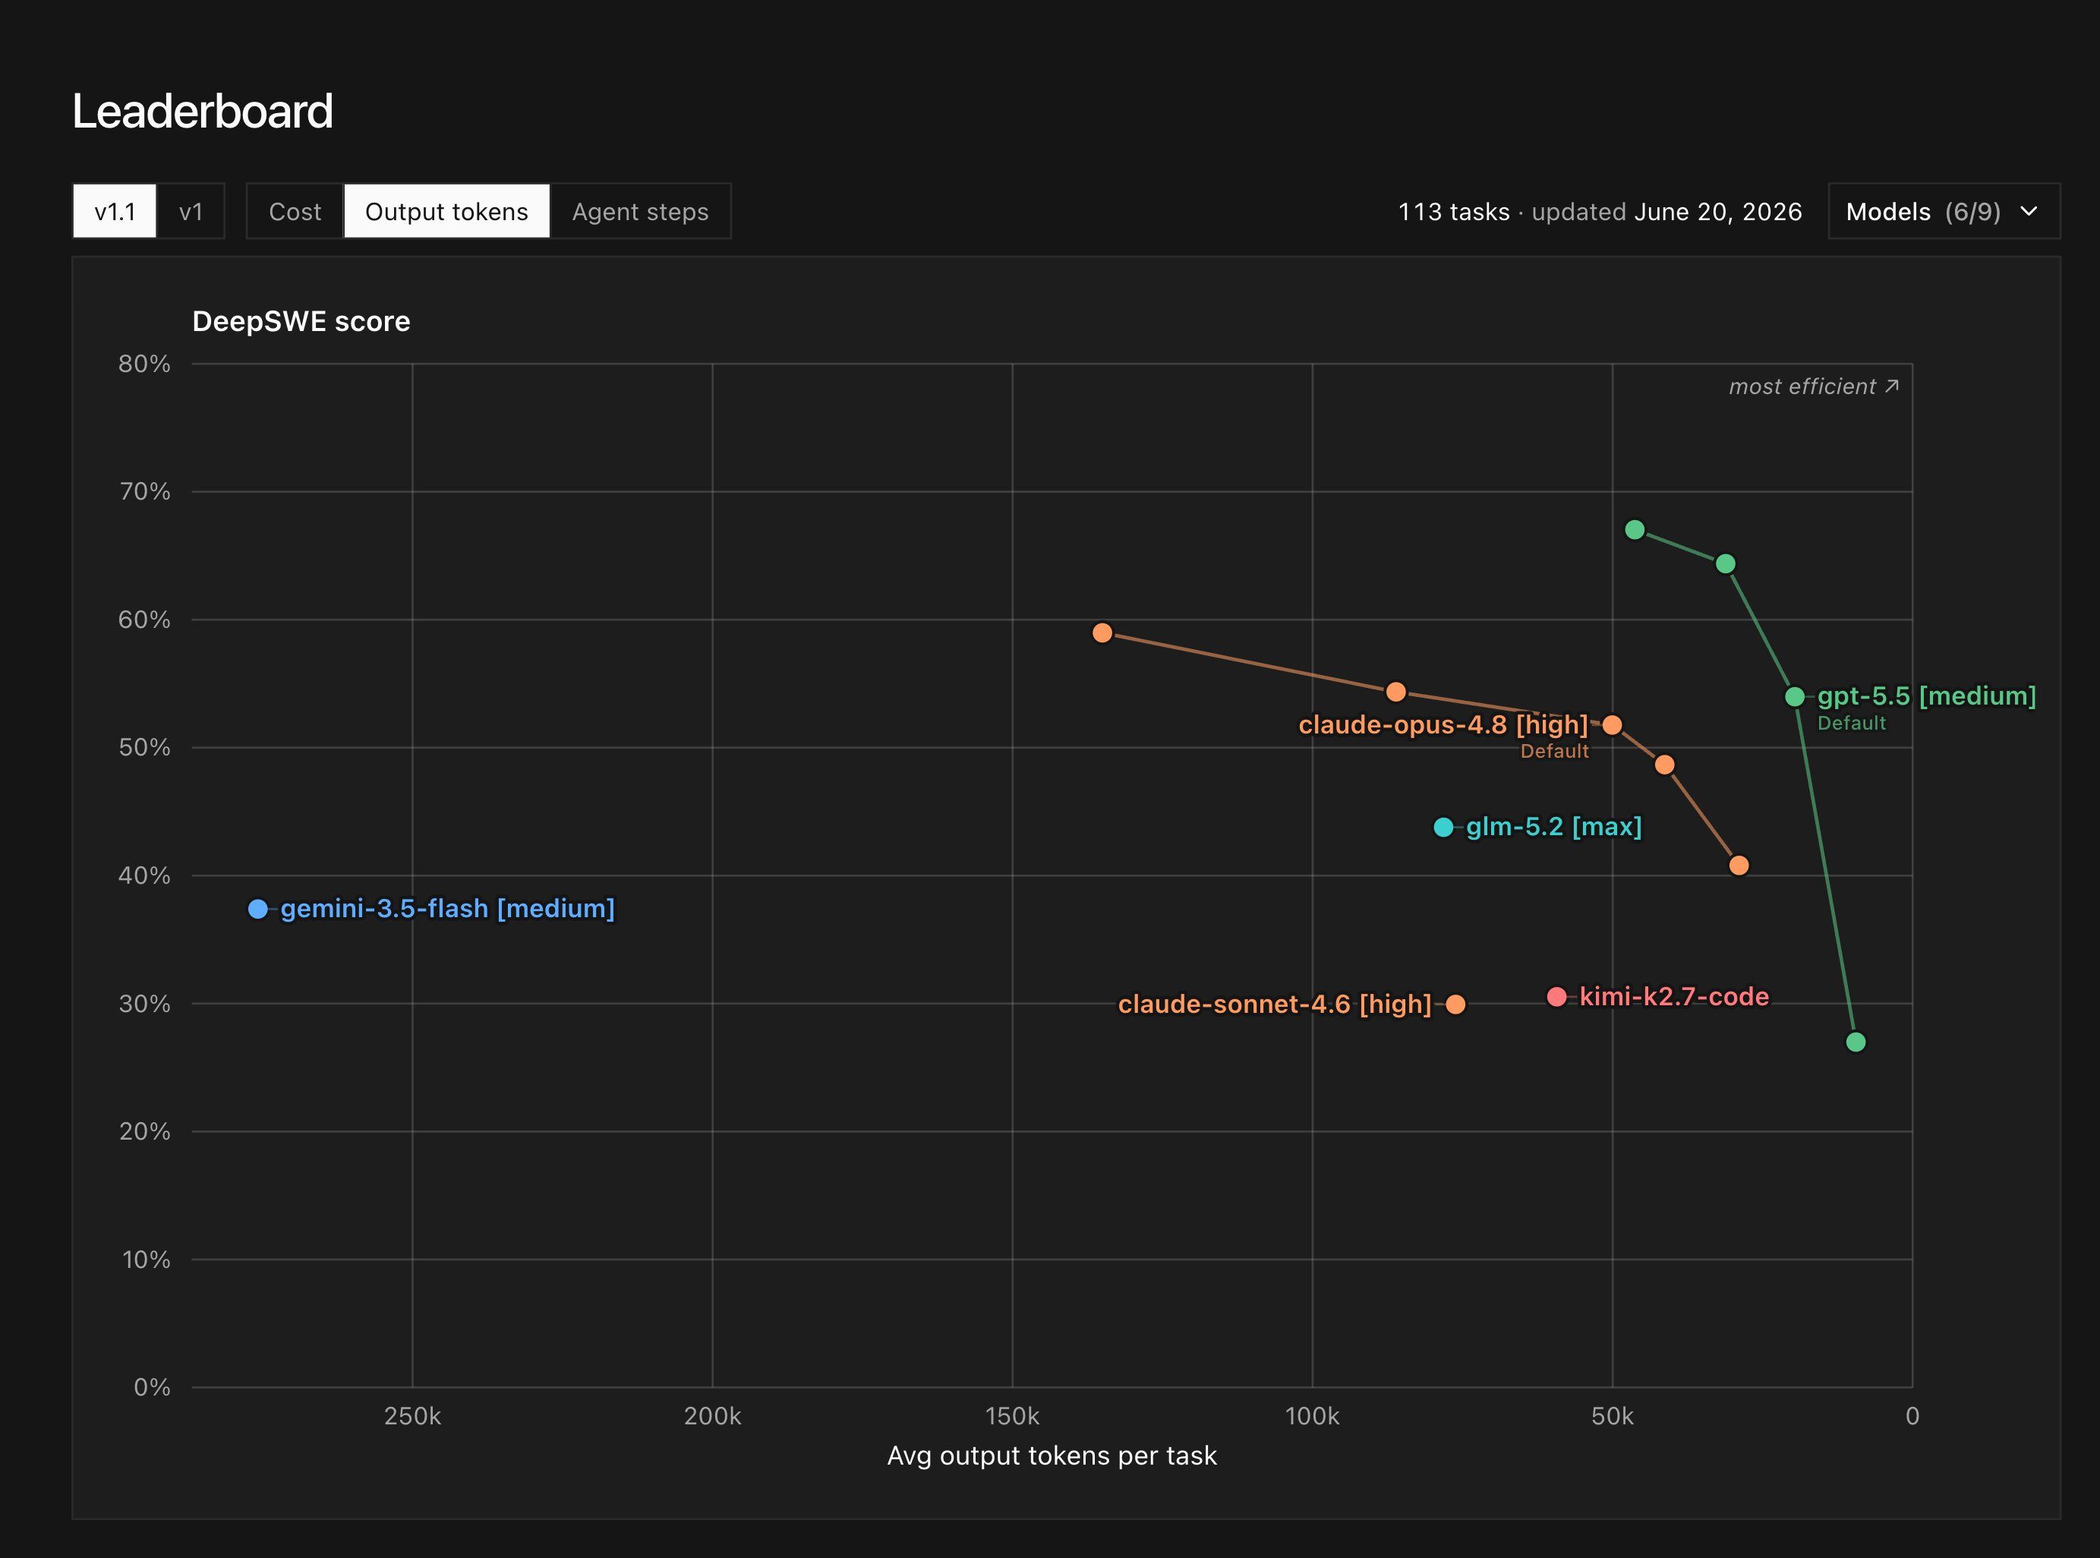This screenshot has height=1558, width=2100.
Task: Click the "Leaderboard" heading
Action: click(x=203, y=112)
